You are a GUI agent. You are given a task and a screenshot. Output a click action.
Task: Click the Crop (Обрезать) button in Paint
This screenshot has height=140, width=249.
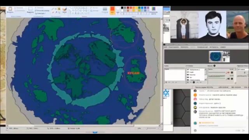39,8
